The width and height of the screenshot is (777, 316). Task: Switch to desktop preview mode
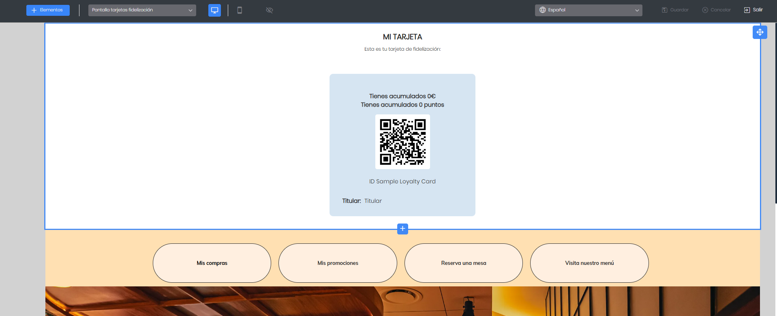click(x=215, y=10)
